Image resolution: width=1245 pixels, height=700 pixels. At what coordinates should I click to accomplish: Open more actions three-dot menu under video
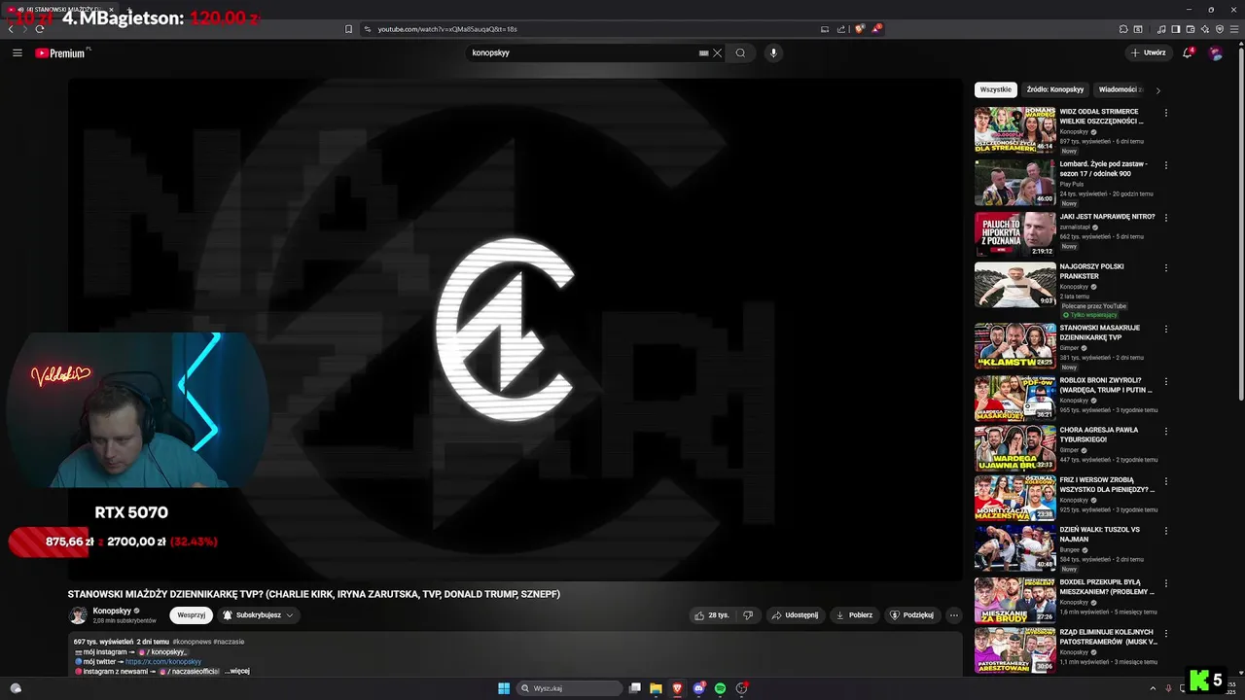click(954, 614)
